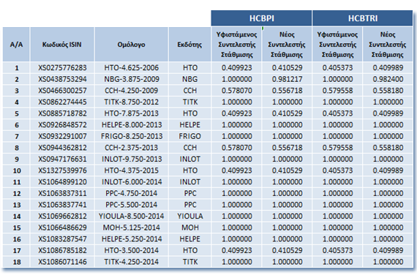The width and height of the screenshot is (417, 278).
Task: Select the Ομόλογο column header
Action: pos(132,45)
